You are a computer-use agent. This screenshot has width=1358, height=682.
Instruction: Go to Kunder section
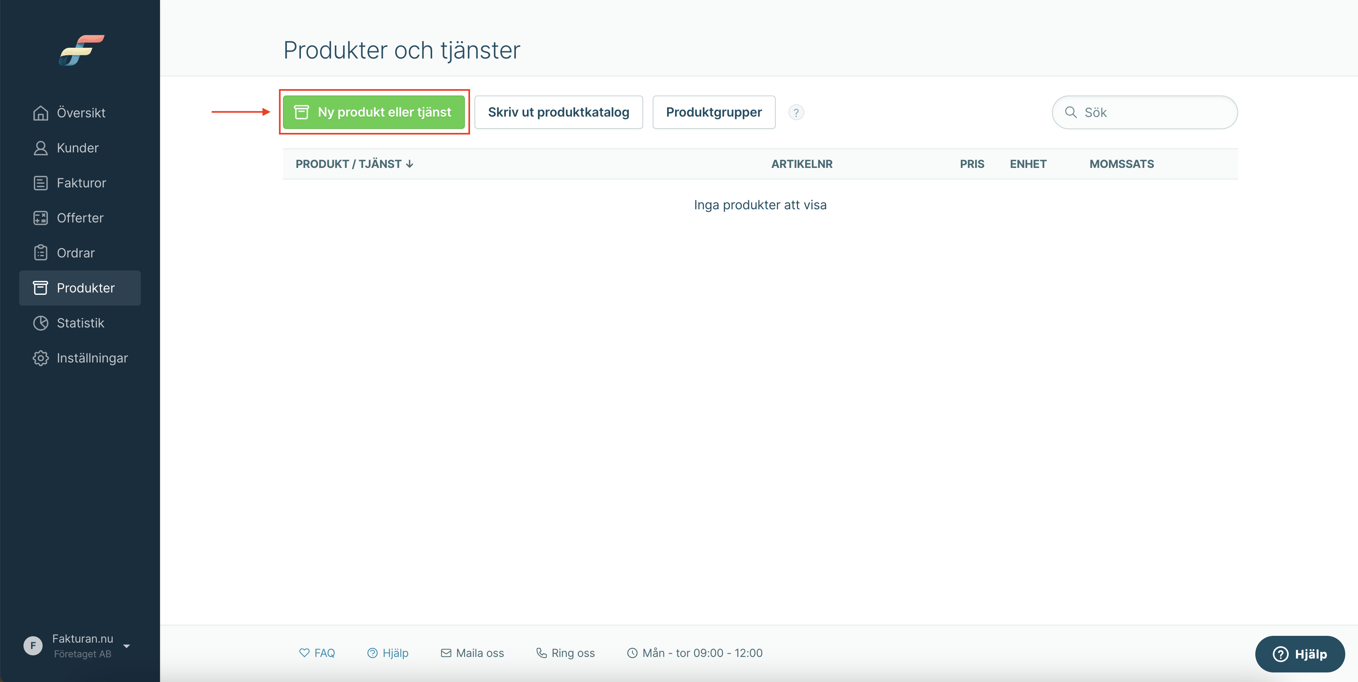click(x=80, y=148)
